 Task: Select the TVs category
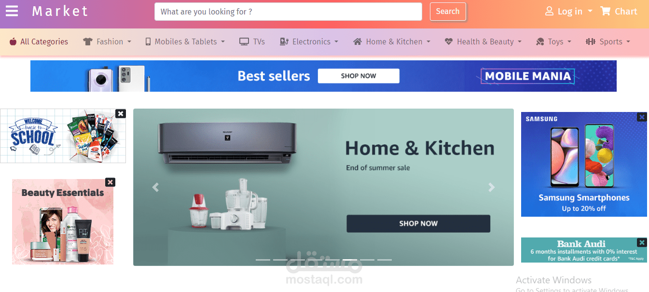(252, 42)
